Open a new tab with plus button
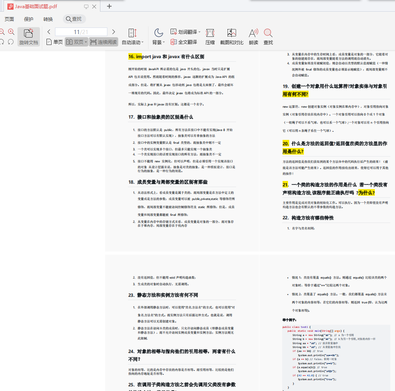Image resolution: width=395 pixels, height=391 pixels. (109, 6)
